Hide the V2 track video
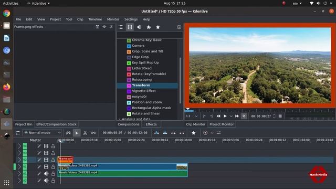Screen dimensions: 336x189 (x=46, y=160)
